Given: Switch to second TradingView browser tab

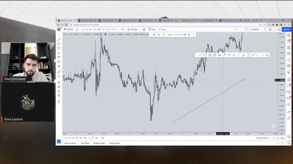Looking at the screenshot, I should tap(87, 20).
